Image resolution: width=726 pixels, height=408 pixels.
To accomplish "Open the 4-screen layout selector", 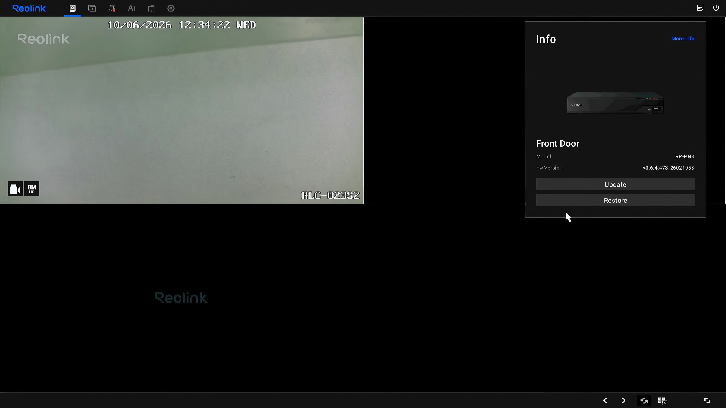I will pos(662,401).
